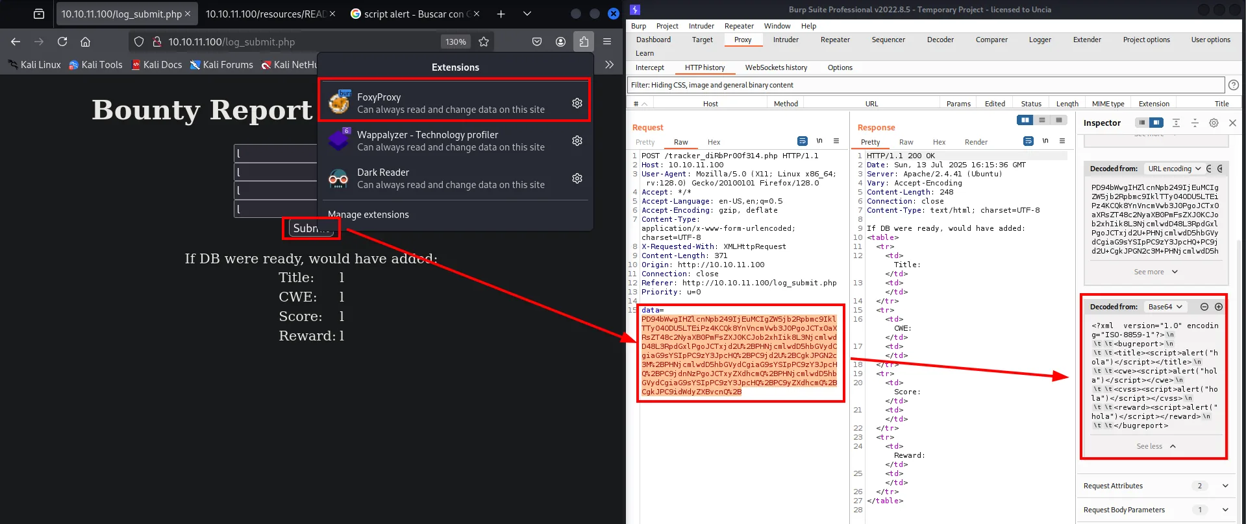Open Inspector settings gear
Screen dimensions: 1246x524
pos(1214,123)
